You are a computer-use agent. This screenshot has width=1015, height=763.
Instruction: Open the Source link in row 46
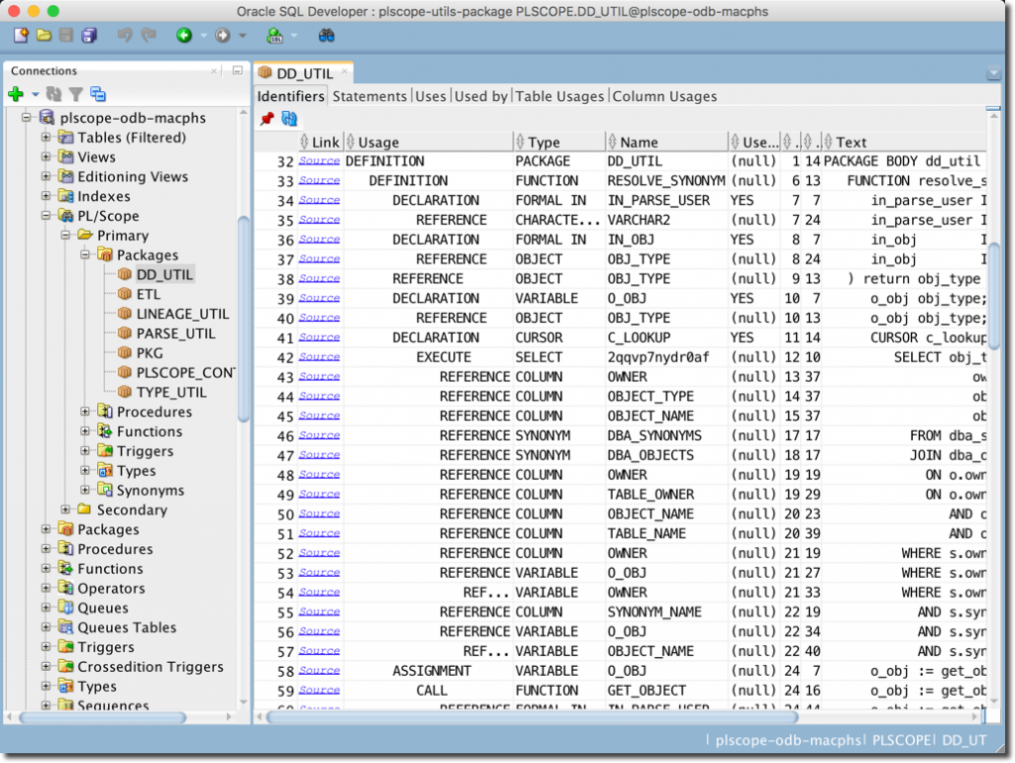[319, 435]
